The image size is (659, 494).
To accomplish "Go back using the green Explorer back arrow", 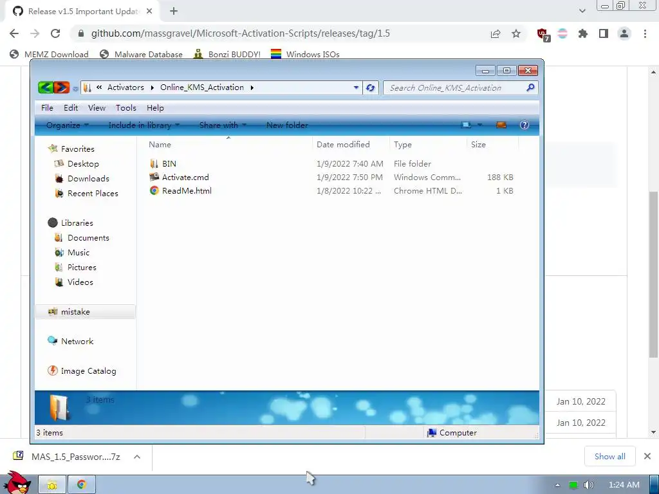I will point(46,87).
